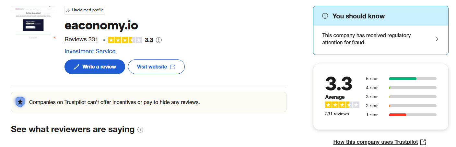Filter by 1-star reviews label

[372, 115]
